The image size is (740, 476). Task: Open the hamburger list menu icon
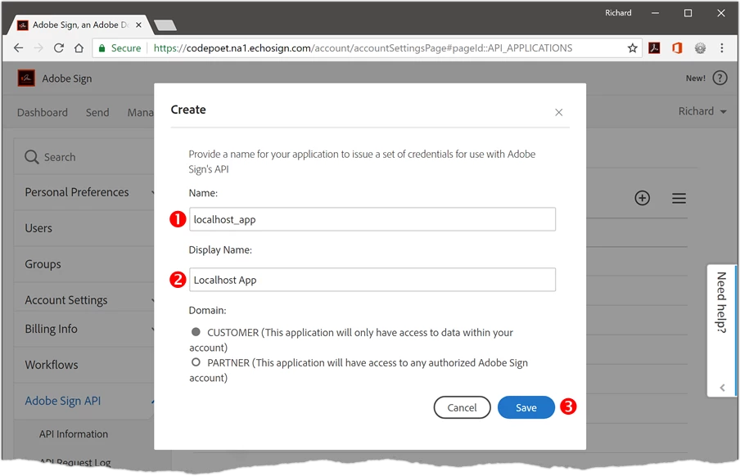679,198
